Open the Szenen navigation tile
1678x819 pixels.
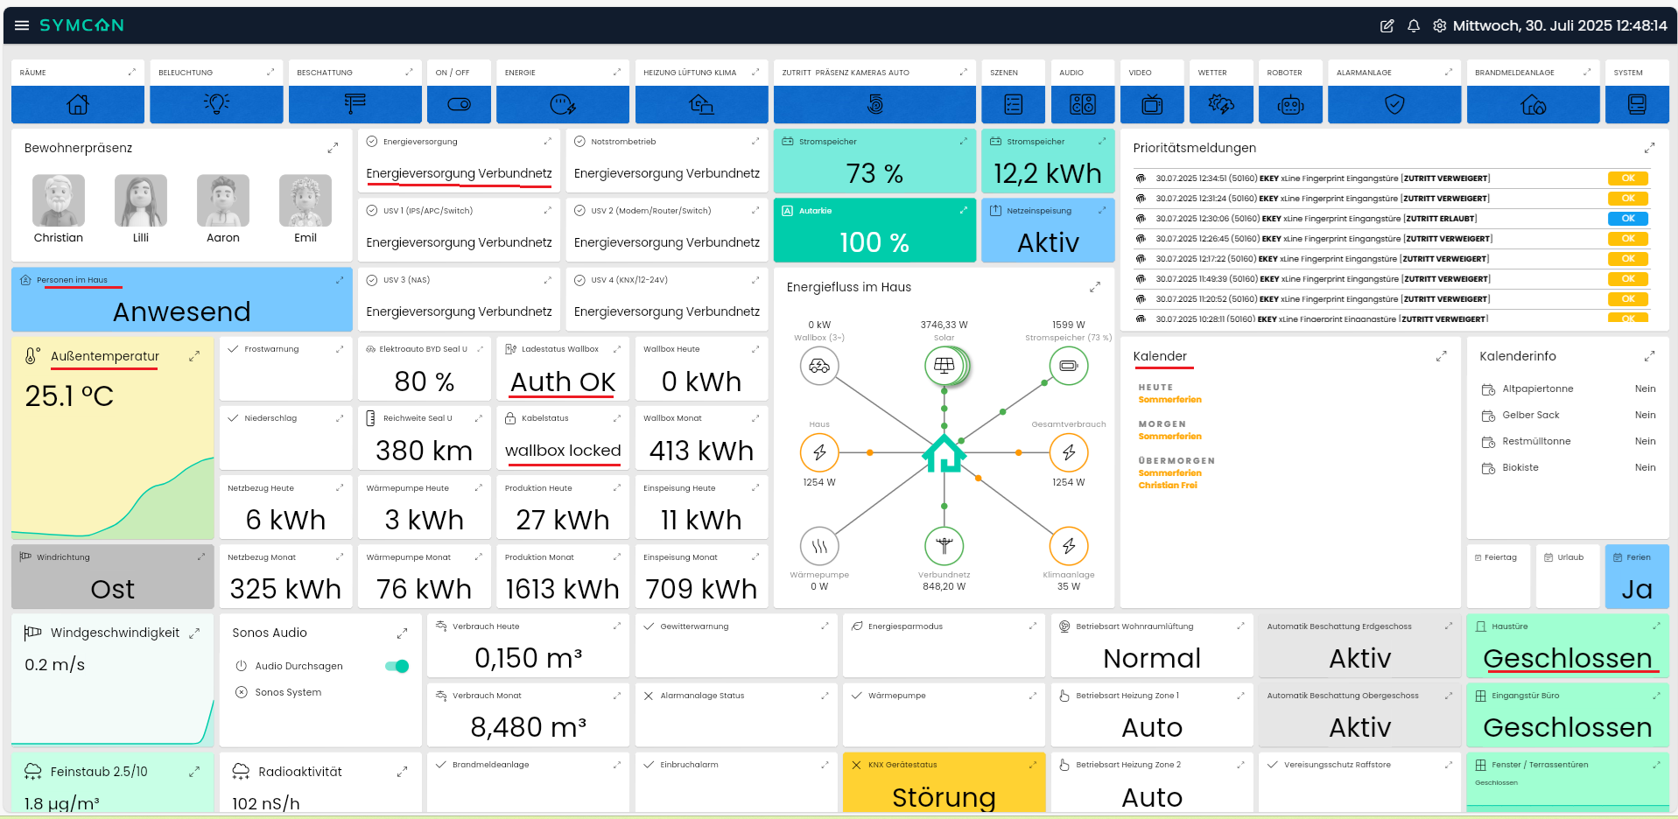click(x=1013, y=104)
